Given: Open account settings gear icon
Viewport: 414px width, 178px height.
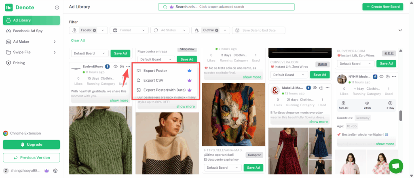Looking at the screenshot, I should pos(55,171).
